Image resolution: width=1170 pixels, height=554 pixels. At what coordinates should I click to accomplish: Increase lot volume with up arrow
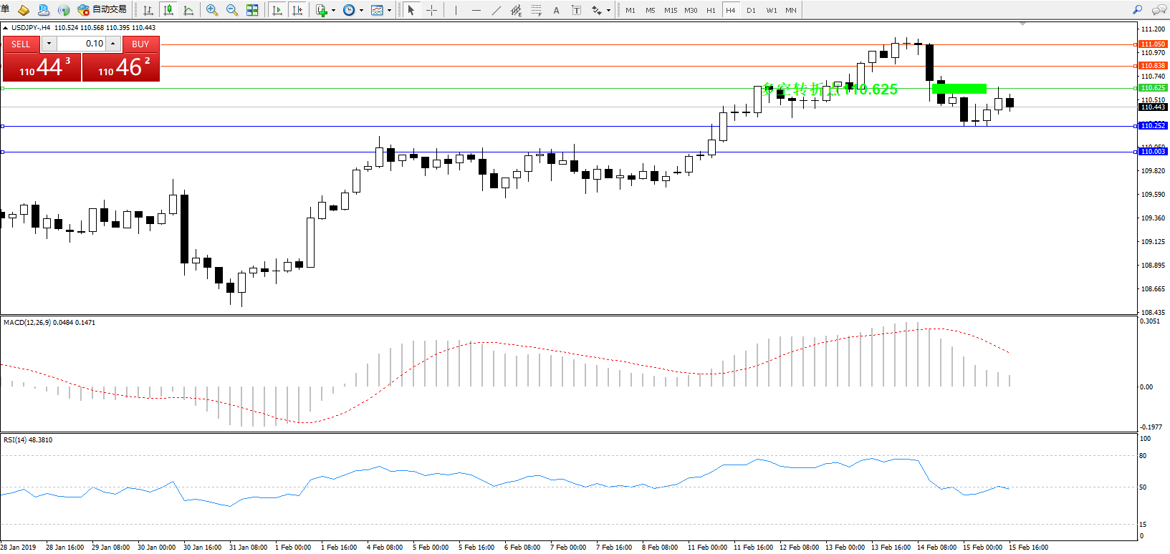[112, 44]
